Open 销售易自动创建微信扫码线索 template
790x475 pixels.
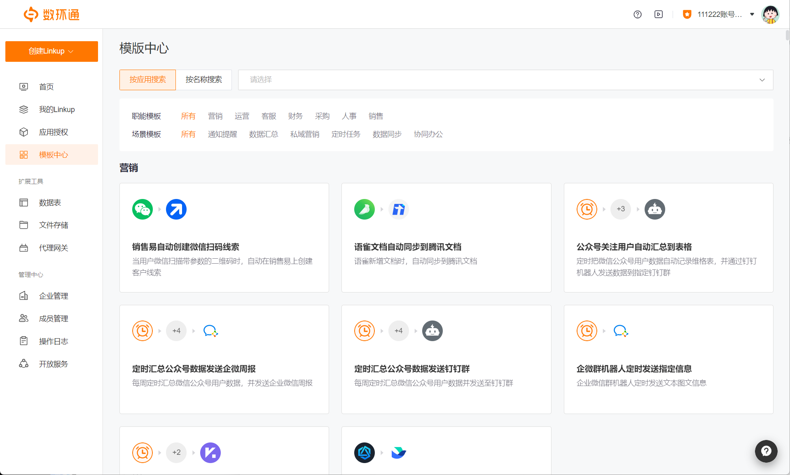[x=224, y=238]
